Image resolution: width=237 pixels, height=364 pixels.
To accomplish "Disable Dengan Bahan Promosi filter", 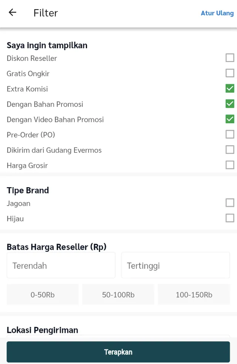I will tap(230, 104).
